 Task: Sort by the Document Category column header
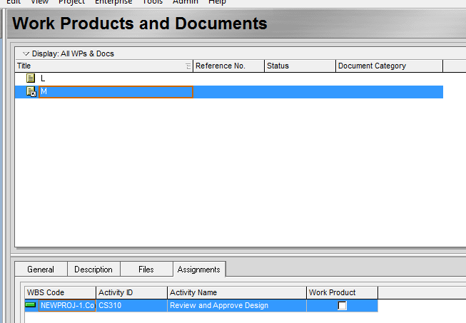tap(389, 66)
